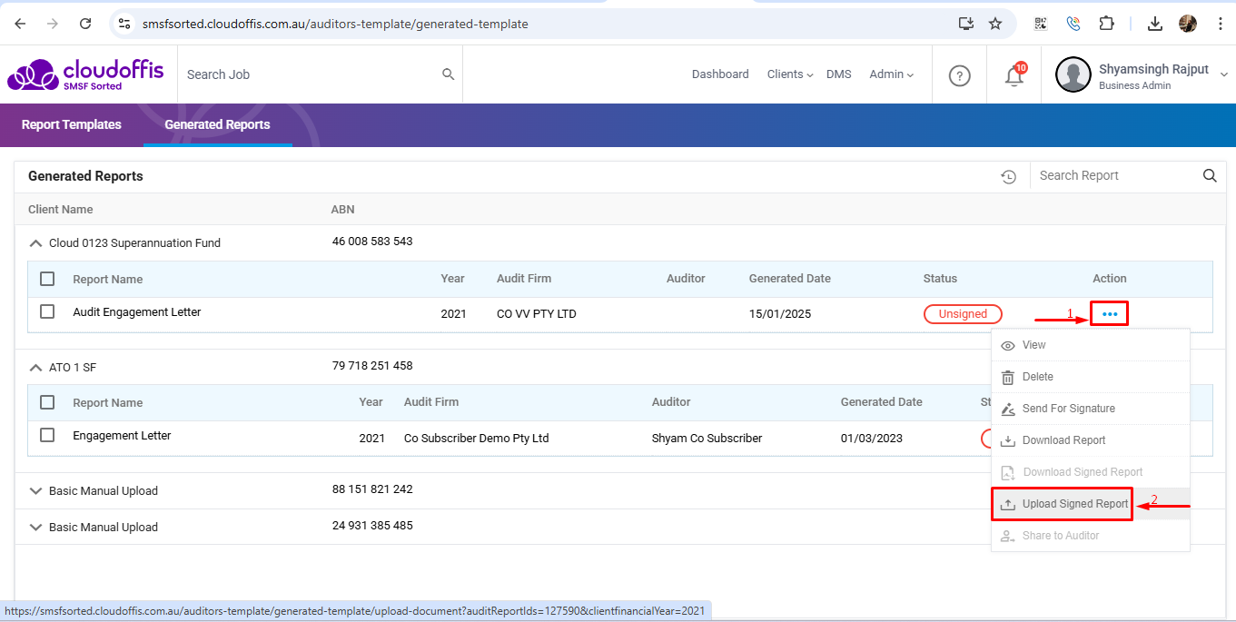This screenshot has height=622, width=1236.
Task: Open the DMS link
Action: 839,74
